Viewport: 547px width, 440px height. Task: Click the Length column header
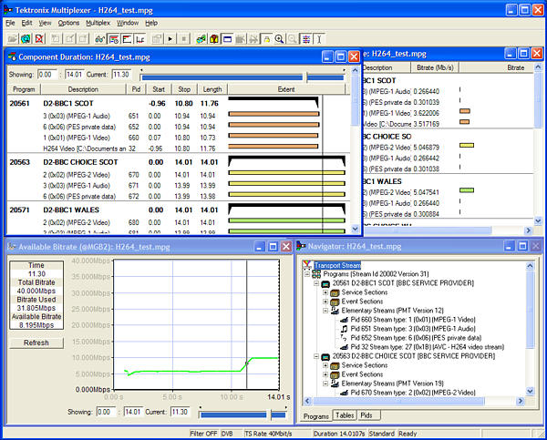tap(212, 89)
